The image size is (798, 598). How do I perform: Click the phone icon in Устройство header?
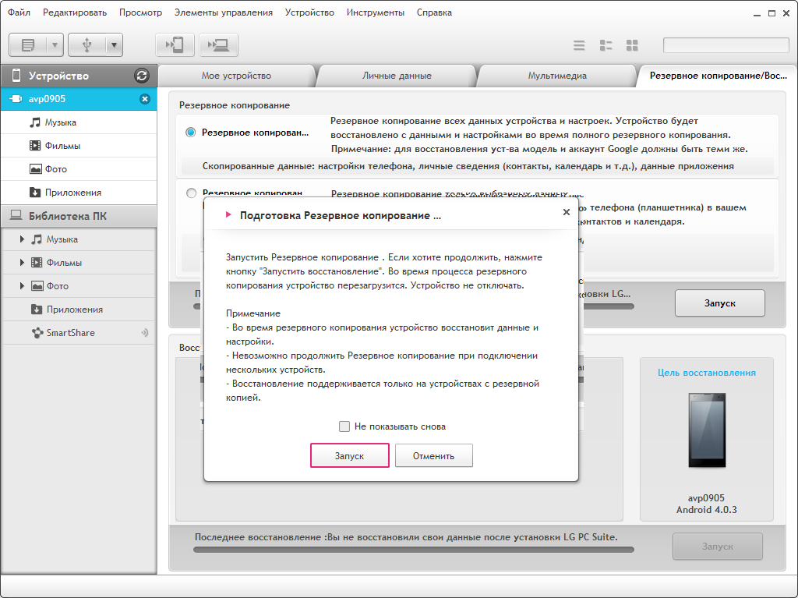(x=16, y=76)
